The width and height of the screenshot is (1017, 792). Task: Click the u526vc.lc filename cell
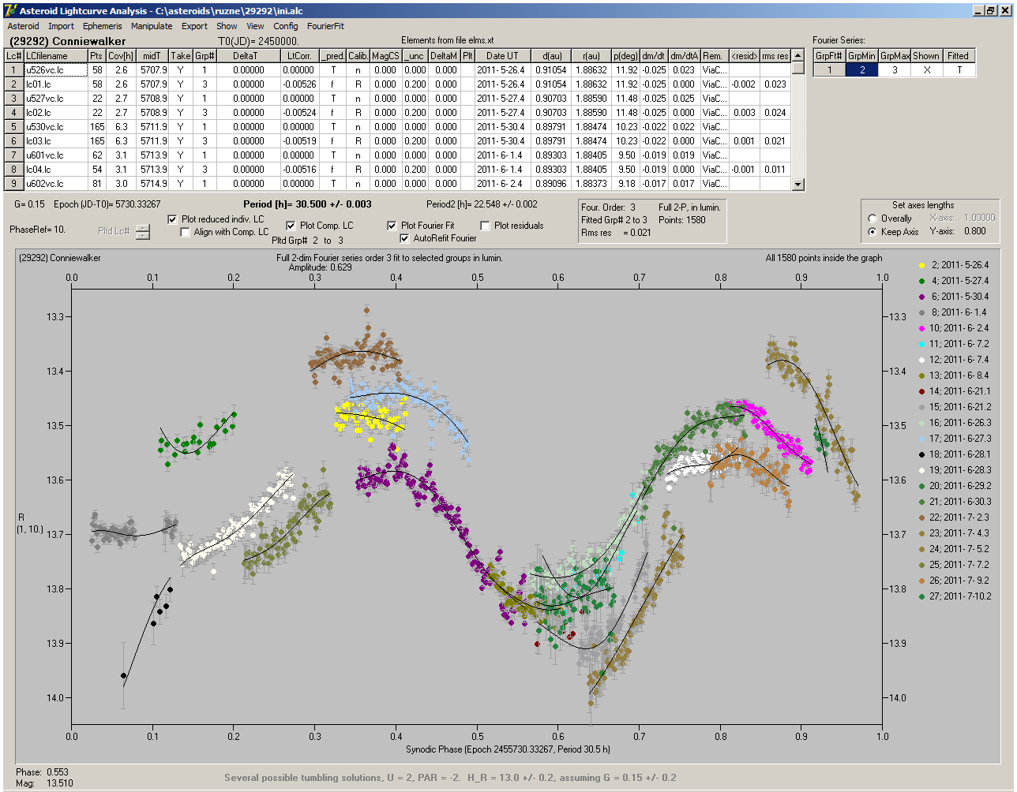(x=56, y=70)
